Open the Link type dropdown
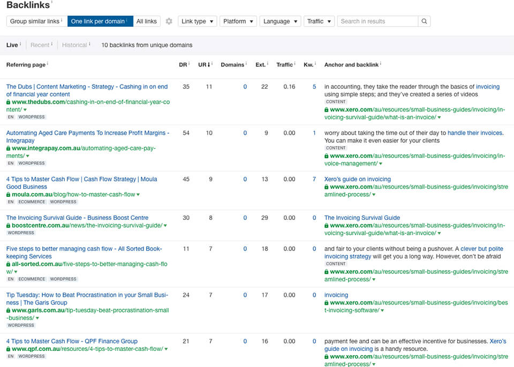The height and width of the screenshot is (367, 514). pyautogui.click(x=198, y=21)
